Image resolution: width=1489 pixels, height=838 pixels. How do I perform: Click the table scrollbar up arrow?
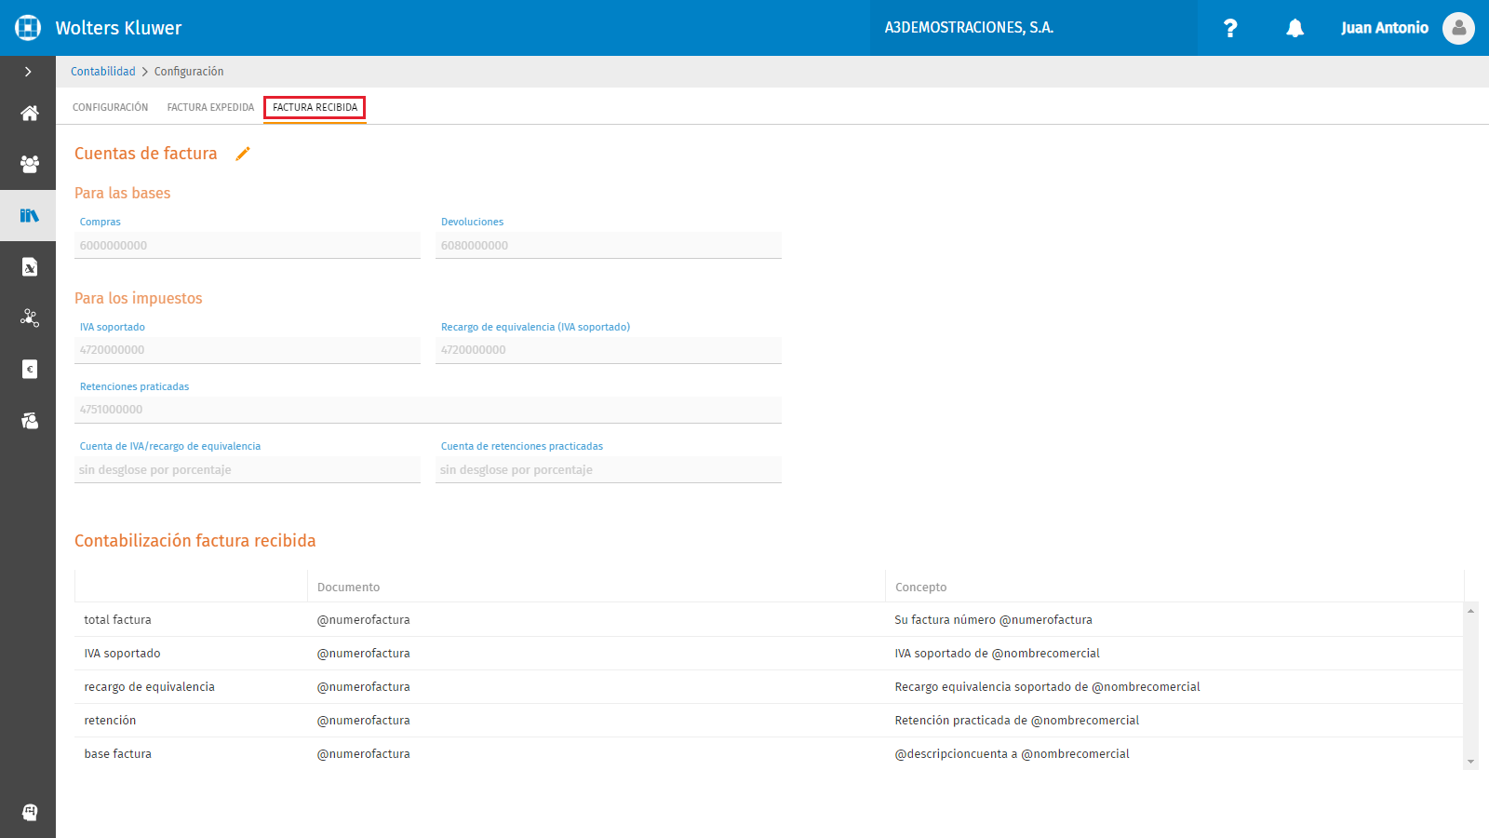point(1471,611)
